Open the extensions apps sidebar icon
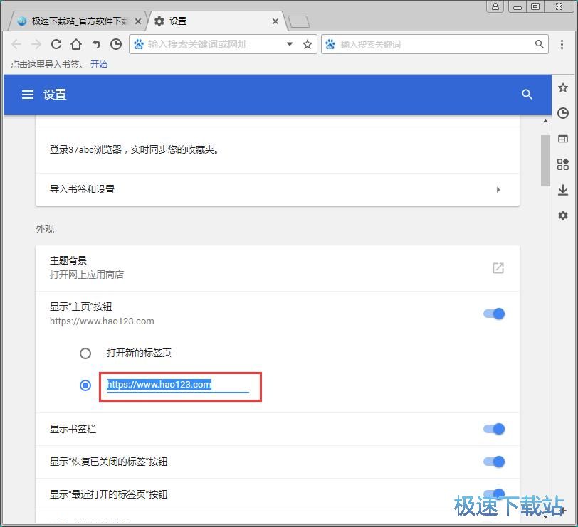578x527 pixels. (563, 164)
